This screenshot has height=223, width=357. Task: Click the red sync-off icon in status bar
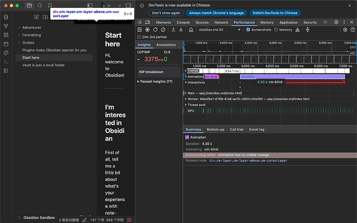tap(129, 220)
